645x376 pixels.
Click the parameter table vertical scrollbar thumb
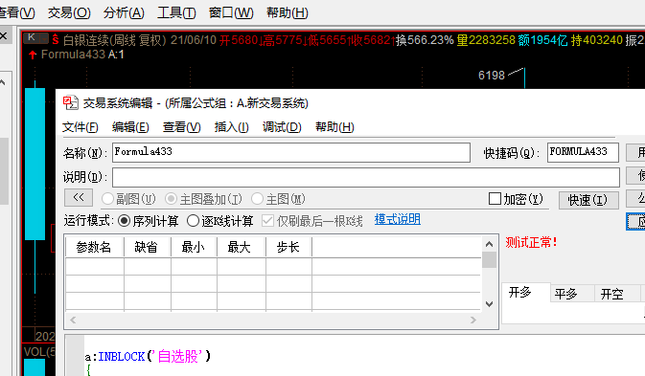click(489, 260)
